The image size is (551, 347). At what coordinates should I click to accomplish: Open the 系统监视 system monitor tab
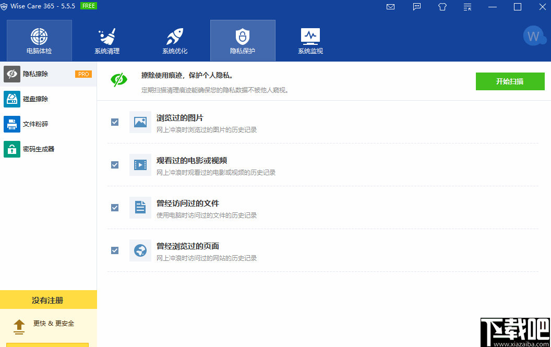pos(310,40)
